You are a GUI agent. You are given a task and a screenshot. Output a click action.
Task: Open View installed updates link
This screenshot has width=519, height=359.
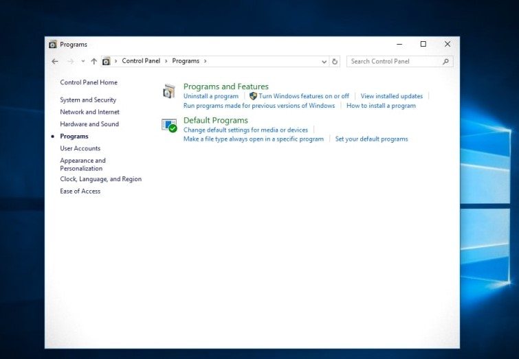(x=391, y=96)
